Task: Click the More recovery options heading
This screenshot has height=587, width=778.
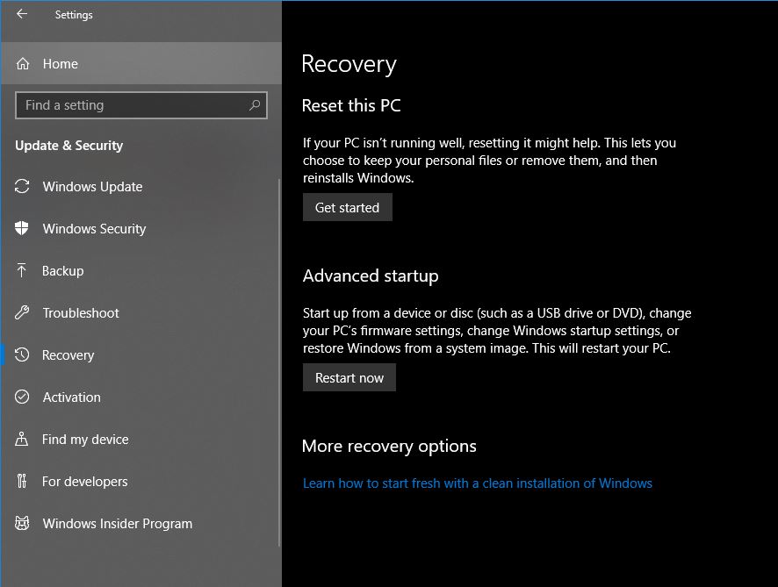Action: click(x=389, y=447)
